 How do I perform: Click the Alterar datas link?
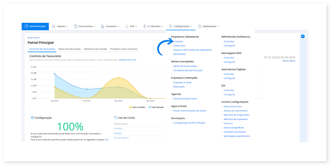click(288, 61)
